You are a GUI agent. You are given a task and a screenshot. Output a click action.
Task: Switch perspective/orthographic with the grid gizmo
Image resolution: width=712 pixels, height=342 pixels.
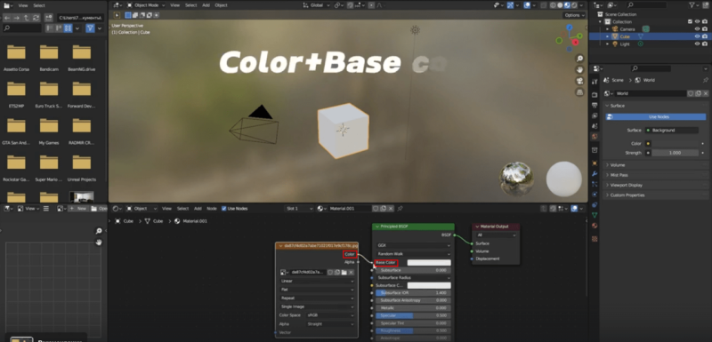[579, 92]
